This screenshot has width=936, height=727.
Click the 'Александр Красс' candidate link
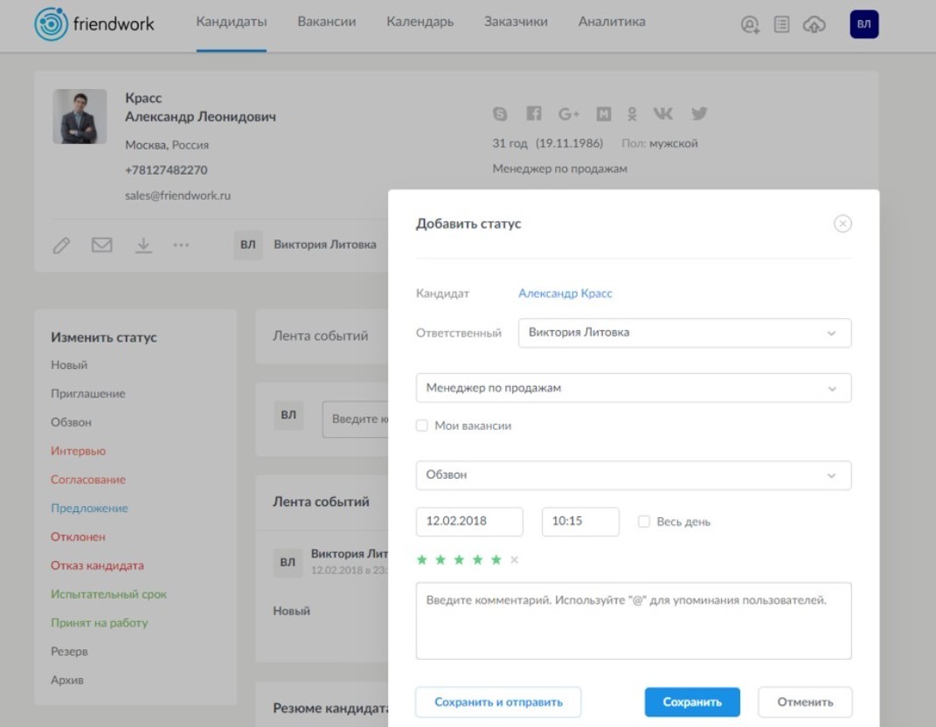[565, 294]
